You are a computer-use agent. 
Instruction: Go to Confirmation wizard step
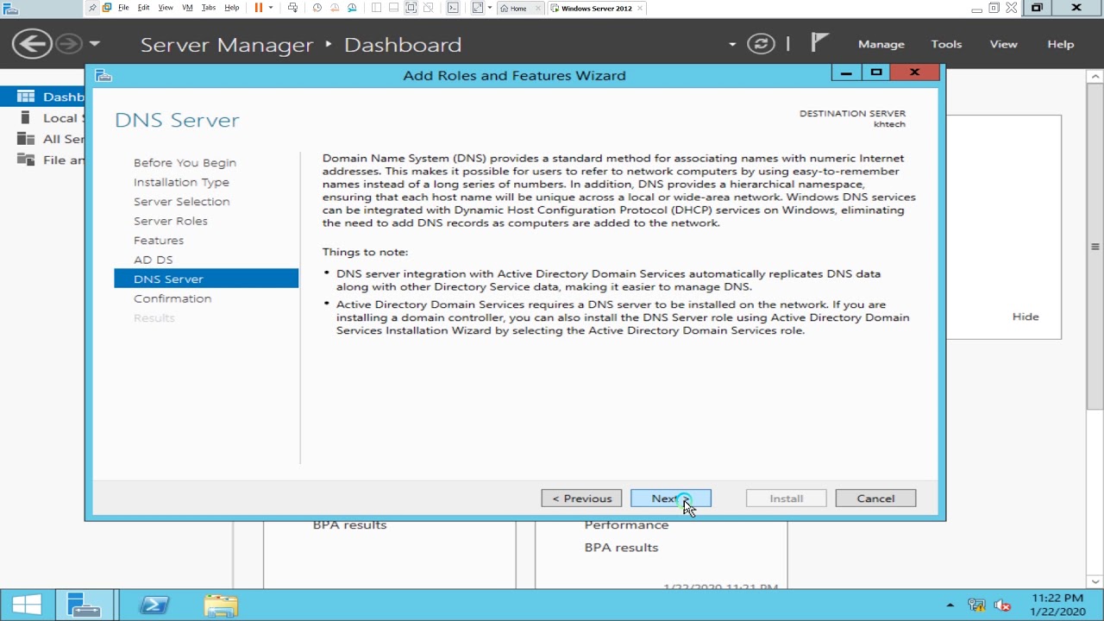coord(172,298)
